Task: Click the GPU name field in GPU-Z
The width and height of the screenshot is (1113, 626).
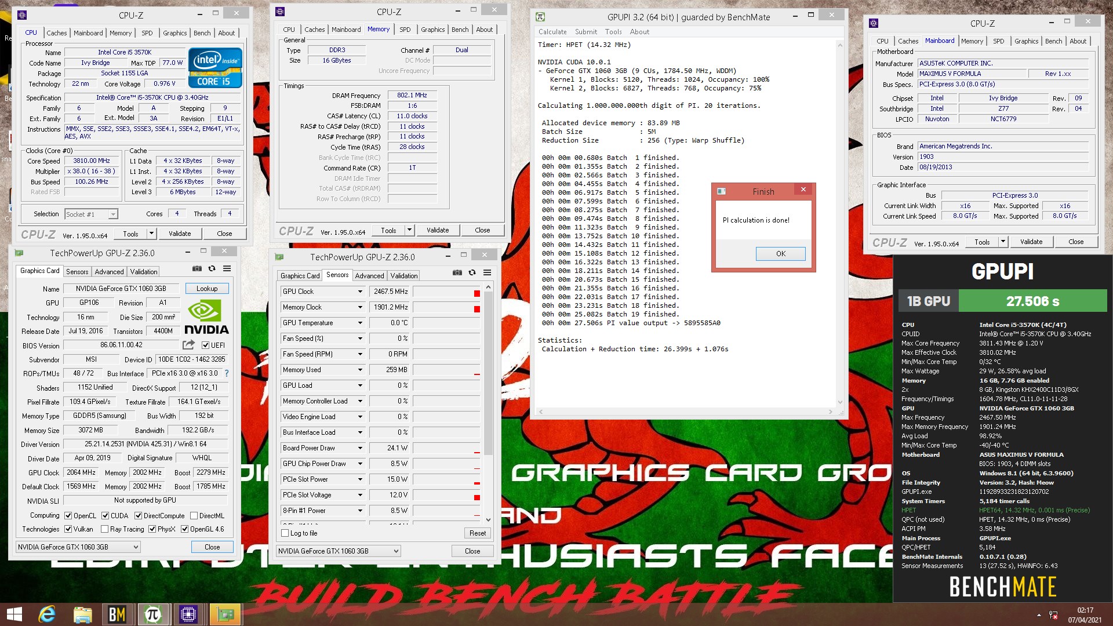Action: (x=121, y=289)
